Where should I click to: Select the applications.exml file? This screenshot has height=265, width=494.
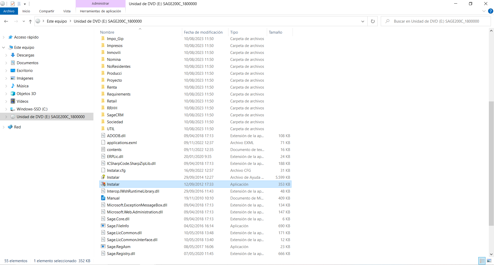tap(195, 143)
